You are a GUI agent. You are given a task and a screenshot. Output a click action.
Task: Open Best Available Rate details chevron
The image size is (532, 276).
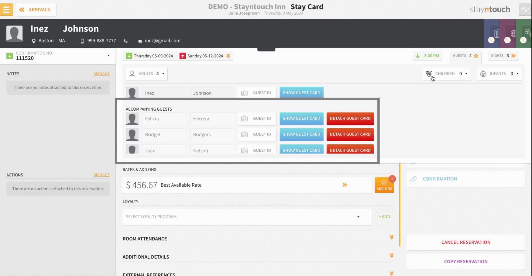345,185
